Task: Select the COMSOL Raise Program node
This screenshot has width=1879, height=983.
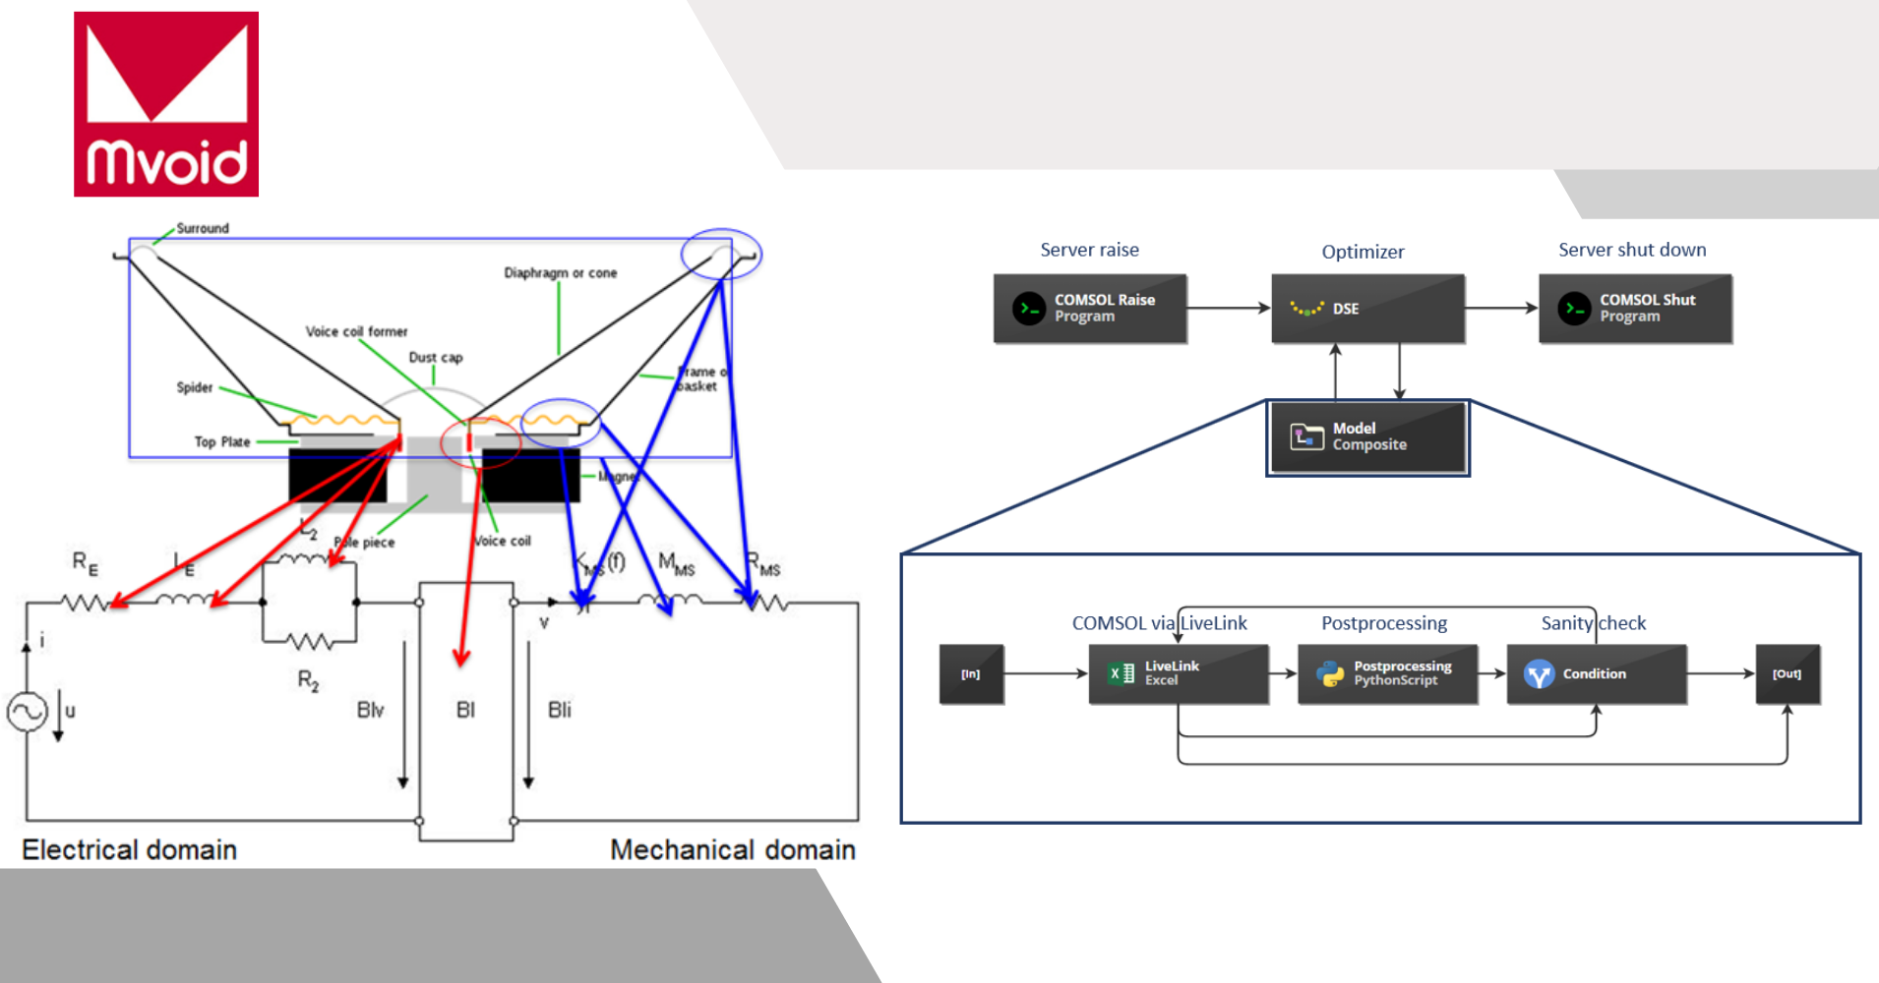Action: click(x=1090, y=309)
